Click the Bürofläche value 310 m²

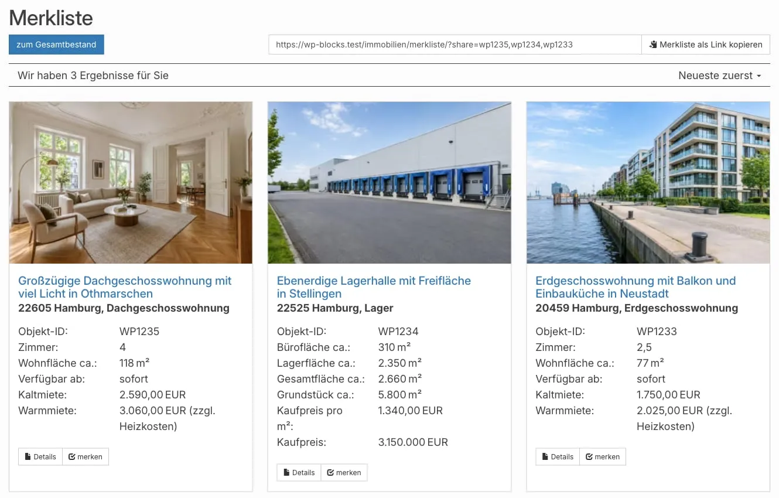(x=395, y=347)
